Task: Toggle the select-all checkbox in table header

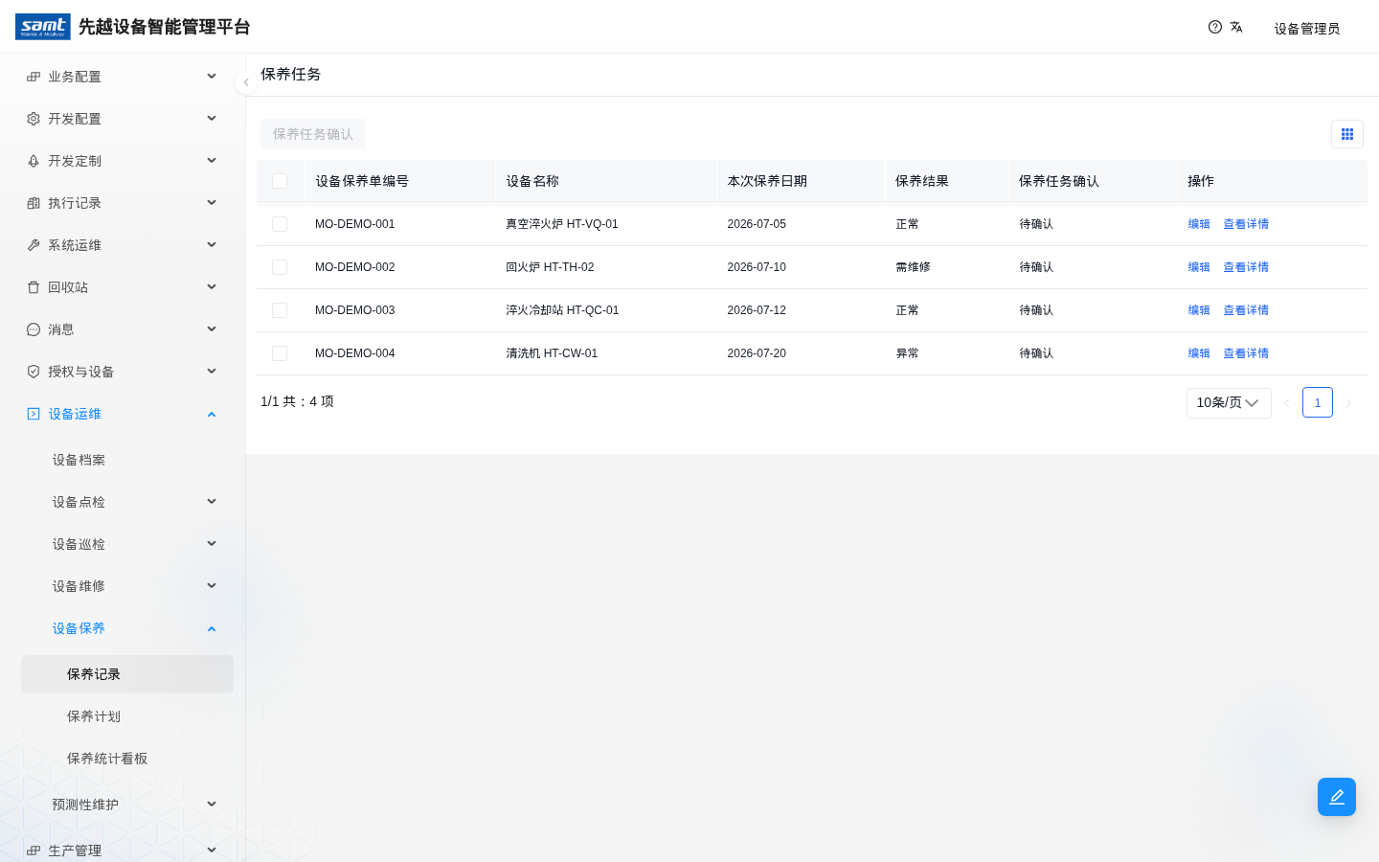Action: [280, 181]
